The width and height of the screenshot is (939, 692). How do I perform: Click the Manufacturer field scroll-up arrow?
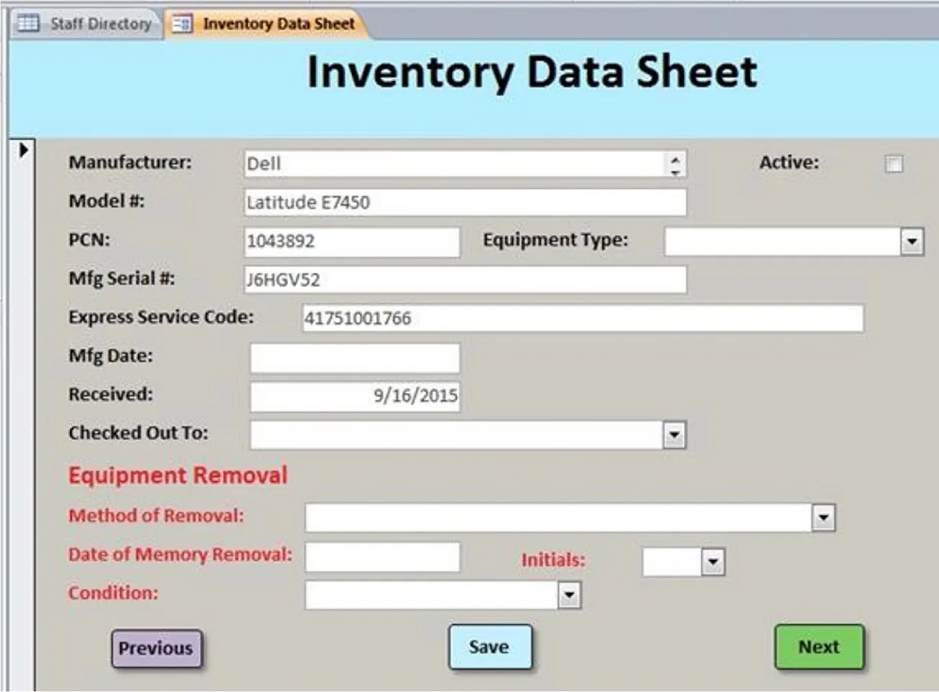click(x=674, y=158)
